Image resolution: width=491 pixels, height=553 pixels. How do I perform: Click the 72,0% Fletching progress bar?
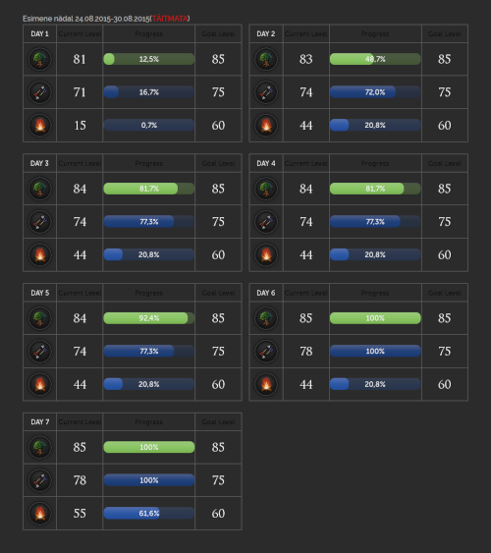pyautogui.click(x=375, y=92)
